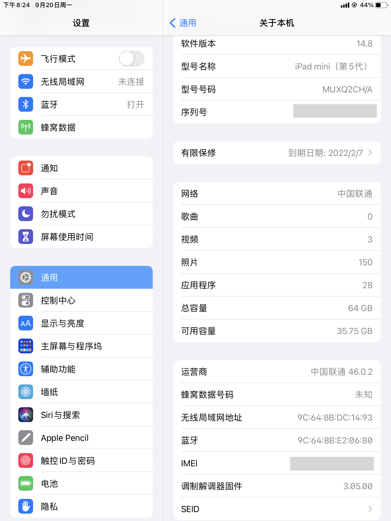The width and height of the screenshot is (391, 521).
Task: Tap the Touch ID fingerprint icon
Action: click(x=26, y=460)
